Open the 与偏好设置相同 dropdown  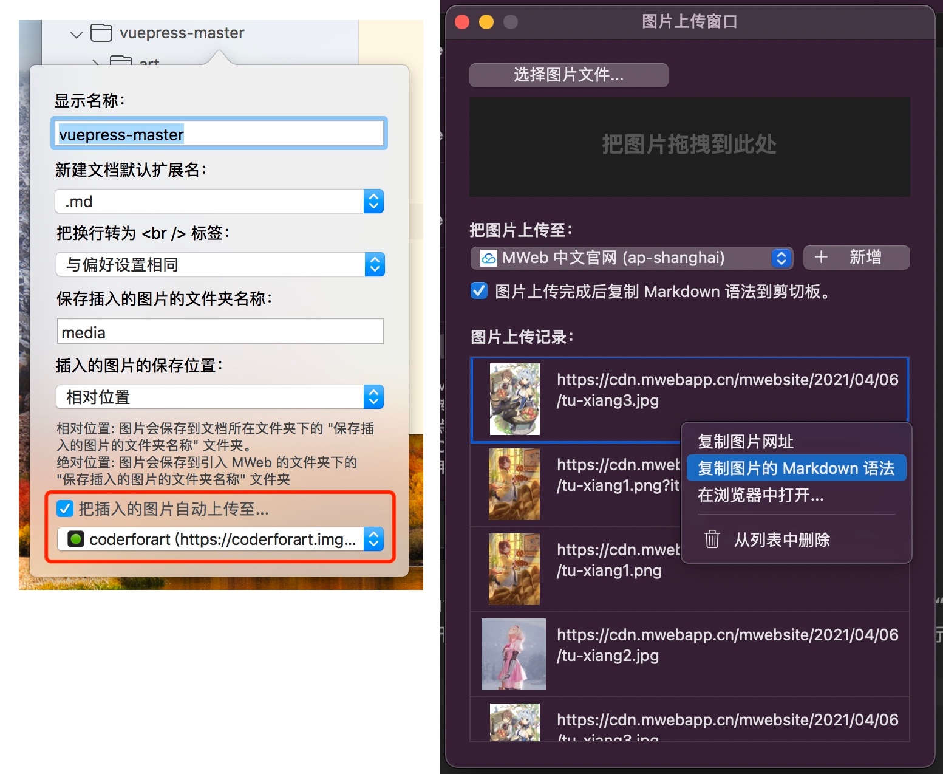tap(374, 264)
